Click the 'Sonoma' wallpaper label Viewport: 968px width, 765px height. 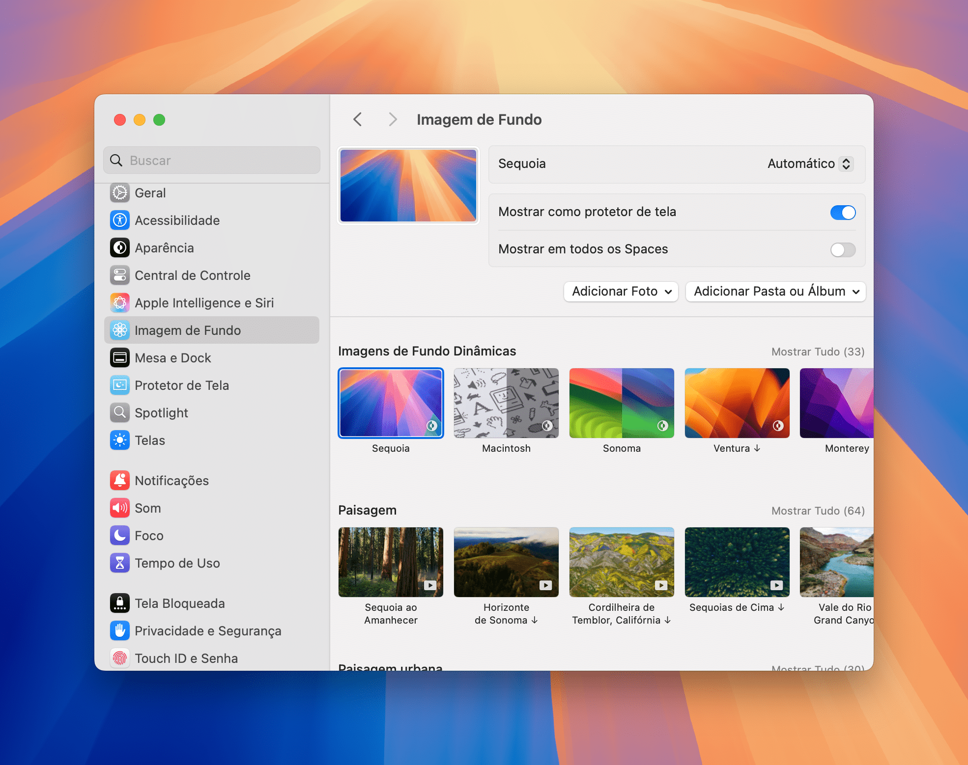(x=622, y=448)
